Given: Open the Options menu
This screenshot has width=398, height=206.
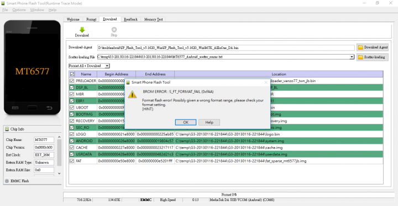Looking at the screenshot, I should click(x=19, y=10).
